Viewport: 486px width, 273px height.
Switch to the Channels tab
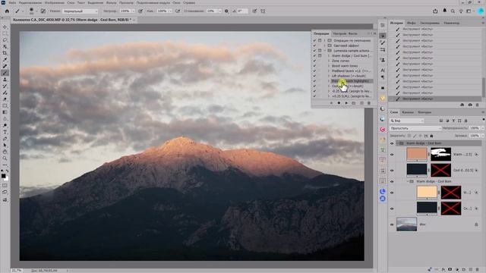pyautogui.click(x=408, y=112)
